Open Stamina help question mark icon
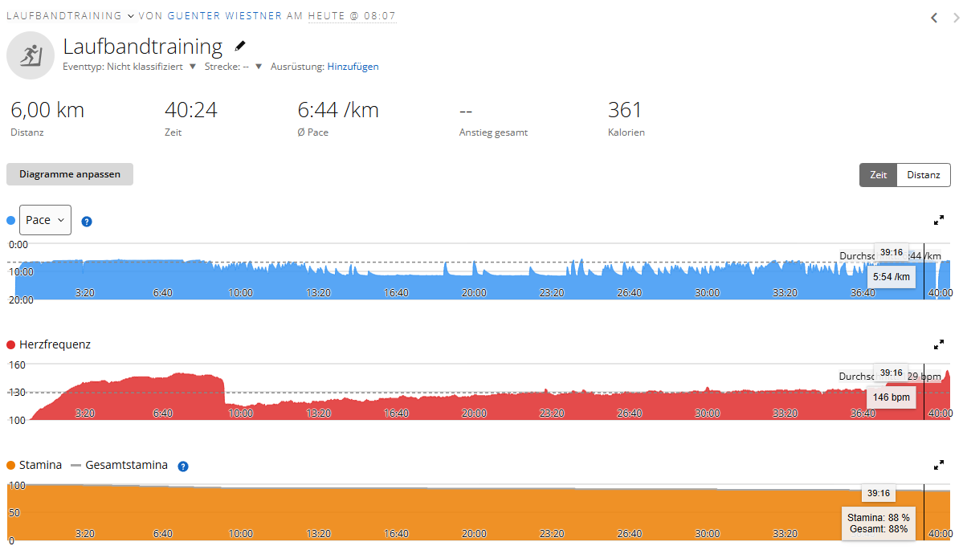The width and height of the screenshot is (963, 554). (183, 466)
